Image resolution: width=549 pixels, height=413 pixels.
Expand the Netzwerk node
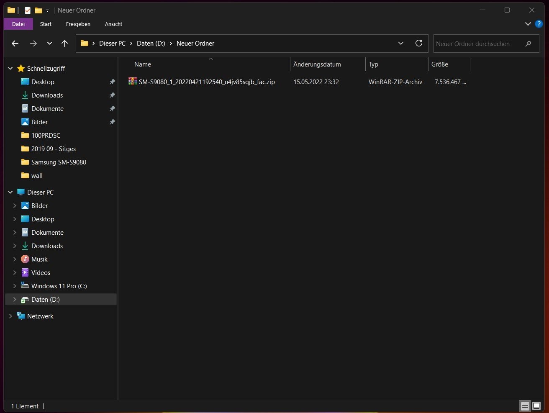pos(10,316)
